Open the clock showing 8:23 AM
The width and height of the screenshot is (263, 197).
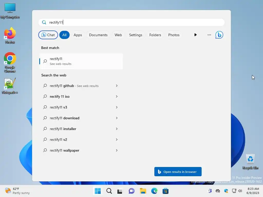click(253, 191)
